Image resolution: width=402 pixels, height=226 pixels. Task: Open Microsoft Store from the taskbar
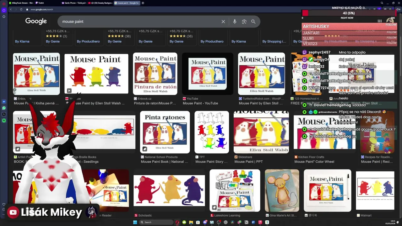pyautogui.click(x=198, y=222)
